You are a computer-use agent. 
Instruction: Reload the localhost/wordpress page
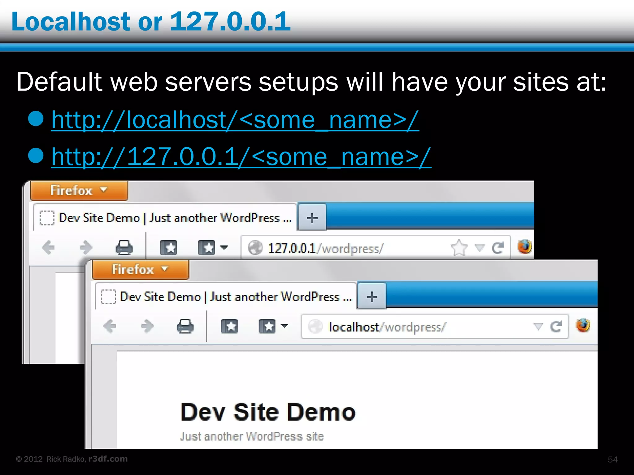pyautogui.click(x=556, y=327)
